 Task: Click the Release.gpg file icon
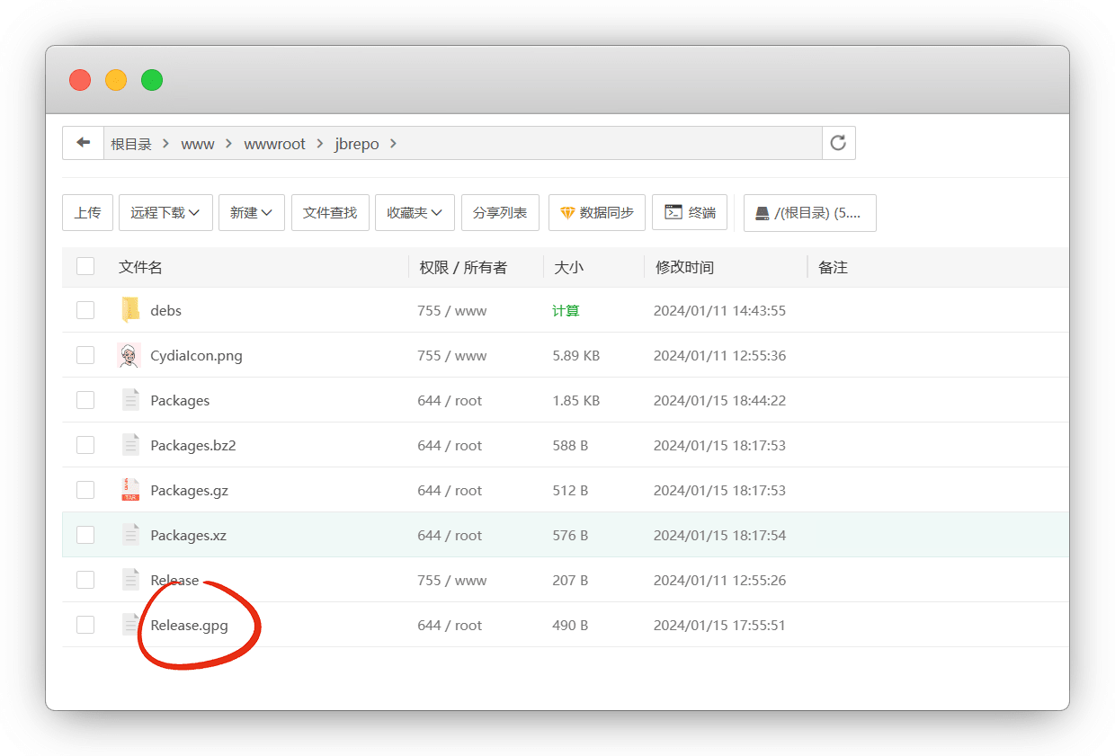130,625
